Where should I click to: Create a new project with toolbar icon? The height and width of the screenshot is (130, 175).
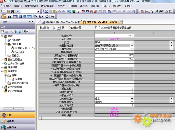[4, 12]
